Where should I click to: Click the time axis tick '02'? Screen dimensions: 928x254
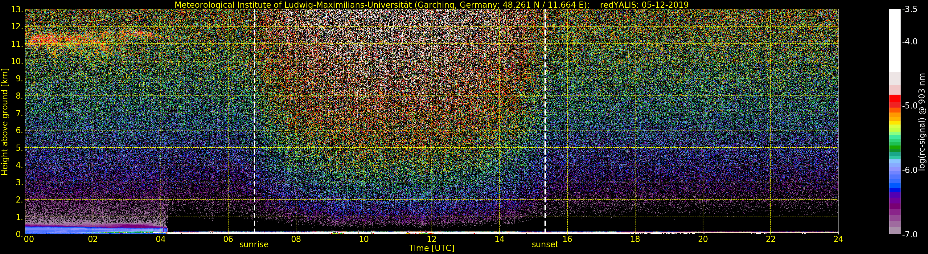pos(92,239)
